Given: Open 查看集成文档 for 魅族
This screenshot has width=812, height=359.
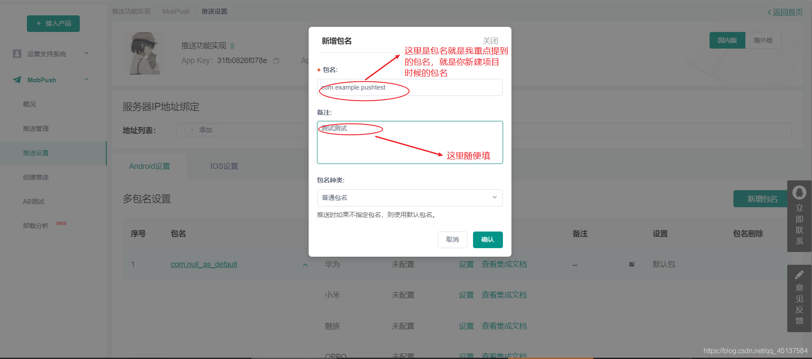Looking at the screenshot, I should (x=504, y=326).
